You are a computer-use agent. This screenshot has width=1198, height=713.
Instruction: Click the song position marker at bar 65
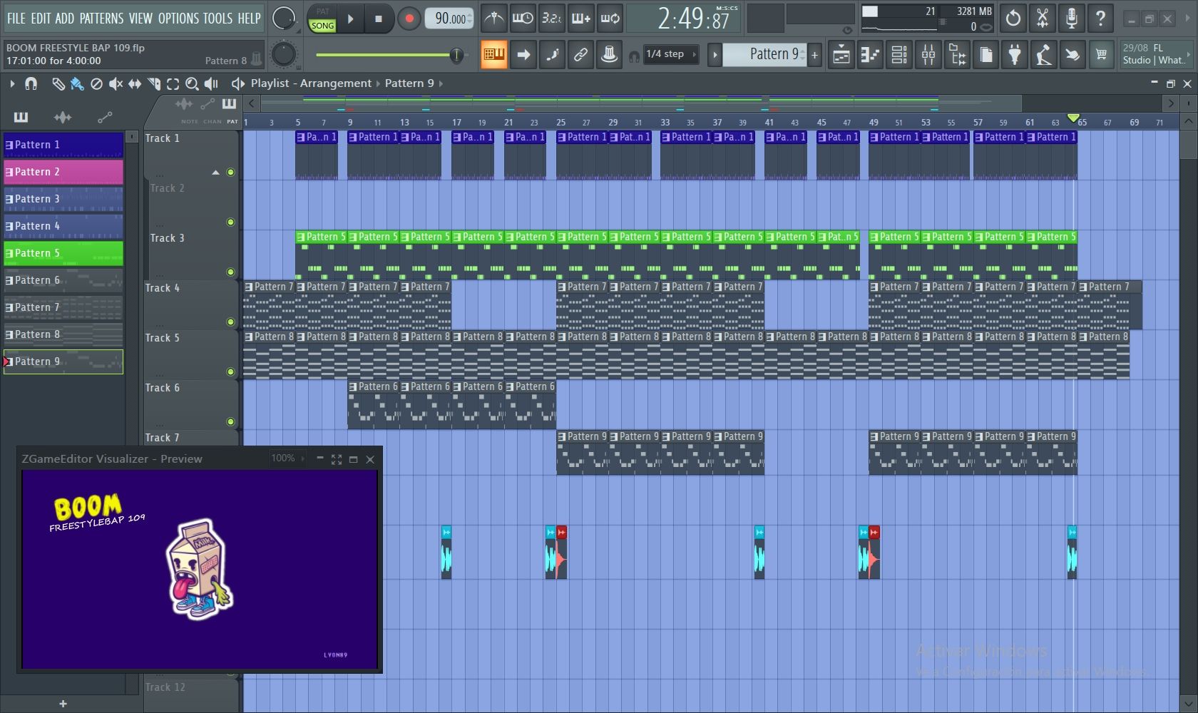[x=1073, y=118]
